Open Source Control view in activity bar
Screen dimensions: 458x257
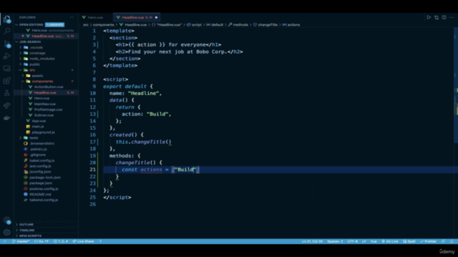coord(6,44)
